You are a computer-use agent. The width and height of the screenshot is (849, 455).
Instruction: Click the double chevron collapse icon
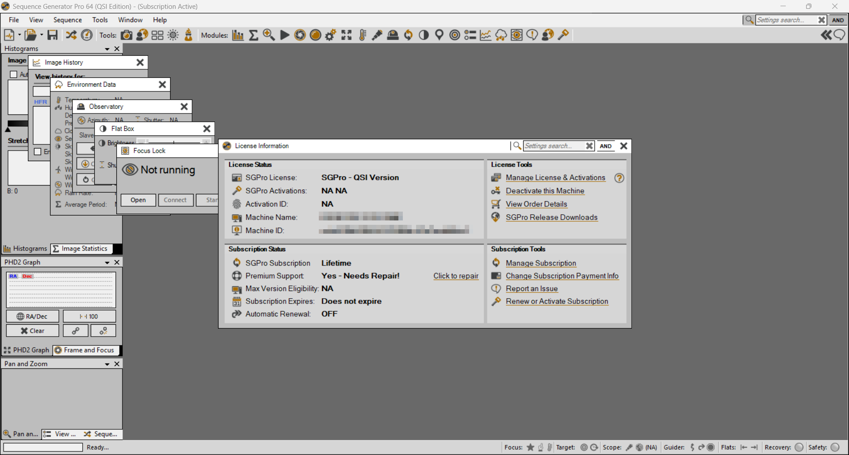826,35
